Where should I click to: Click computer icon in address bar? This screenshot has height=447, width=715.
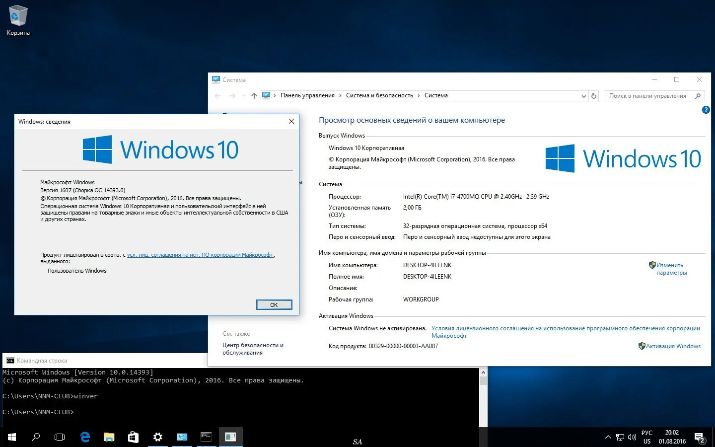[266, 95]
